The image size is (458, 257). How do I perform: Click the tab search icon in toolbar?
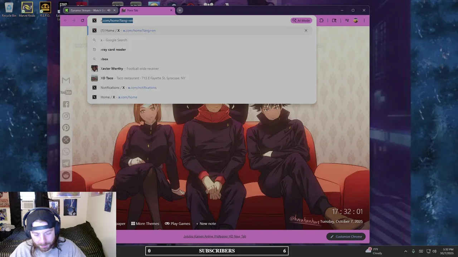(x=334, y=20)
